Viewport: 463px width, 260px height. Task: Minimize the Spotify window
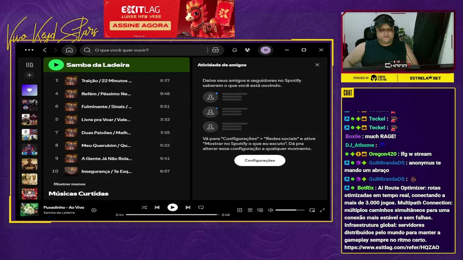[287, 50]
